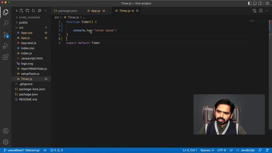Click the src breadcrumb segment
272x153 pixels.
tap(57, 17)
